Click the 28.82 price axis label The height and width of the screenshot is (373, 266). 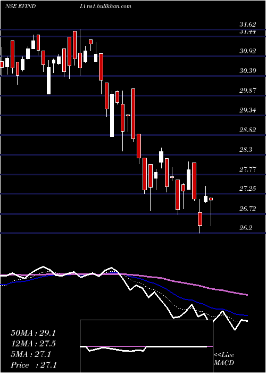tap(248, 130)
